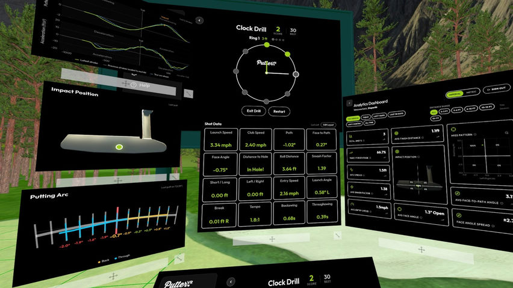Click the Avg Entry Speed gauge icon
The width and height of the screenshot is (513, 288).
(x=352, y=204)
